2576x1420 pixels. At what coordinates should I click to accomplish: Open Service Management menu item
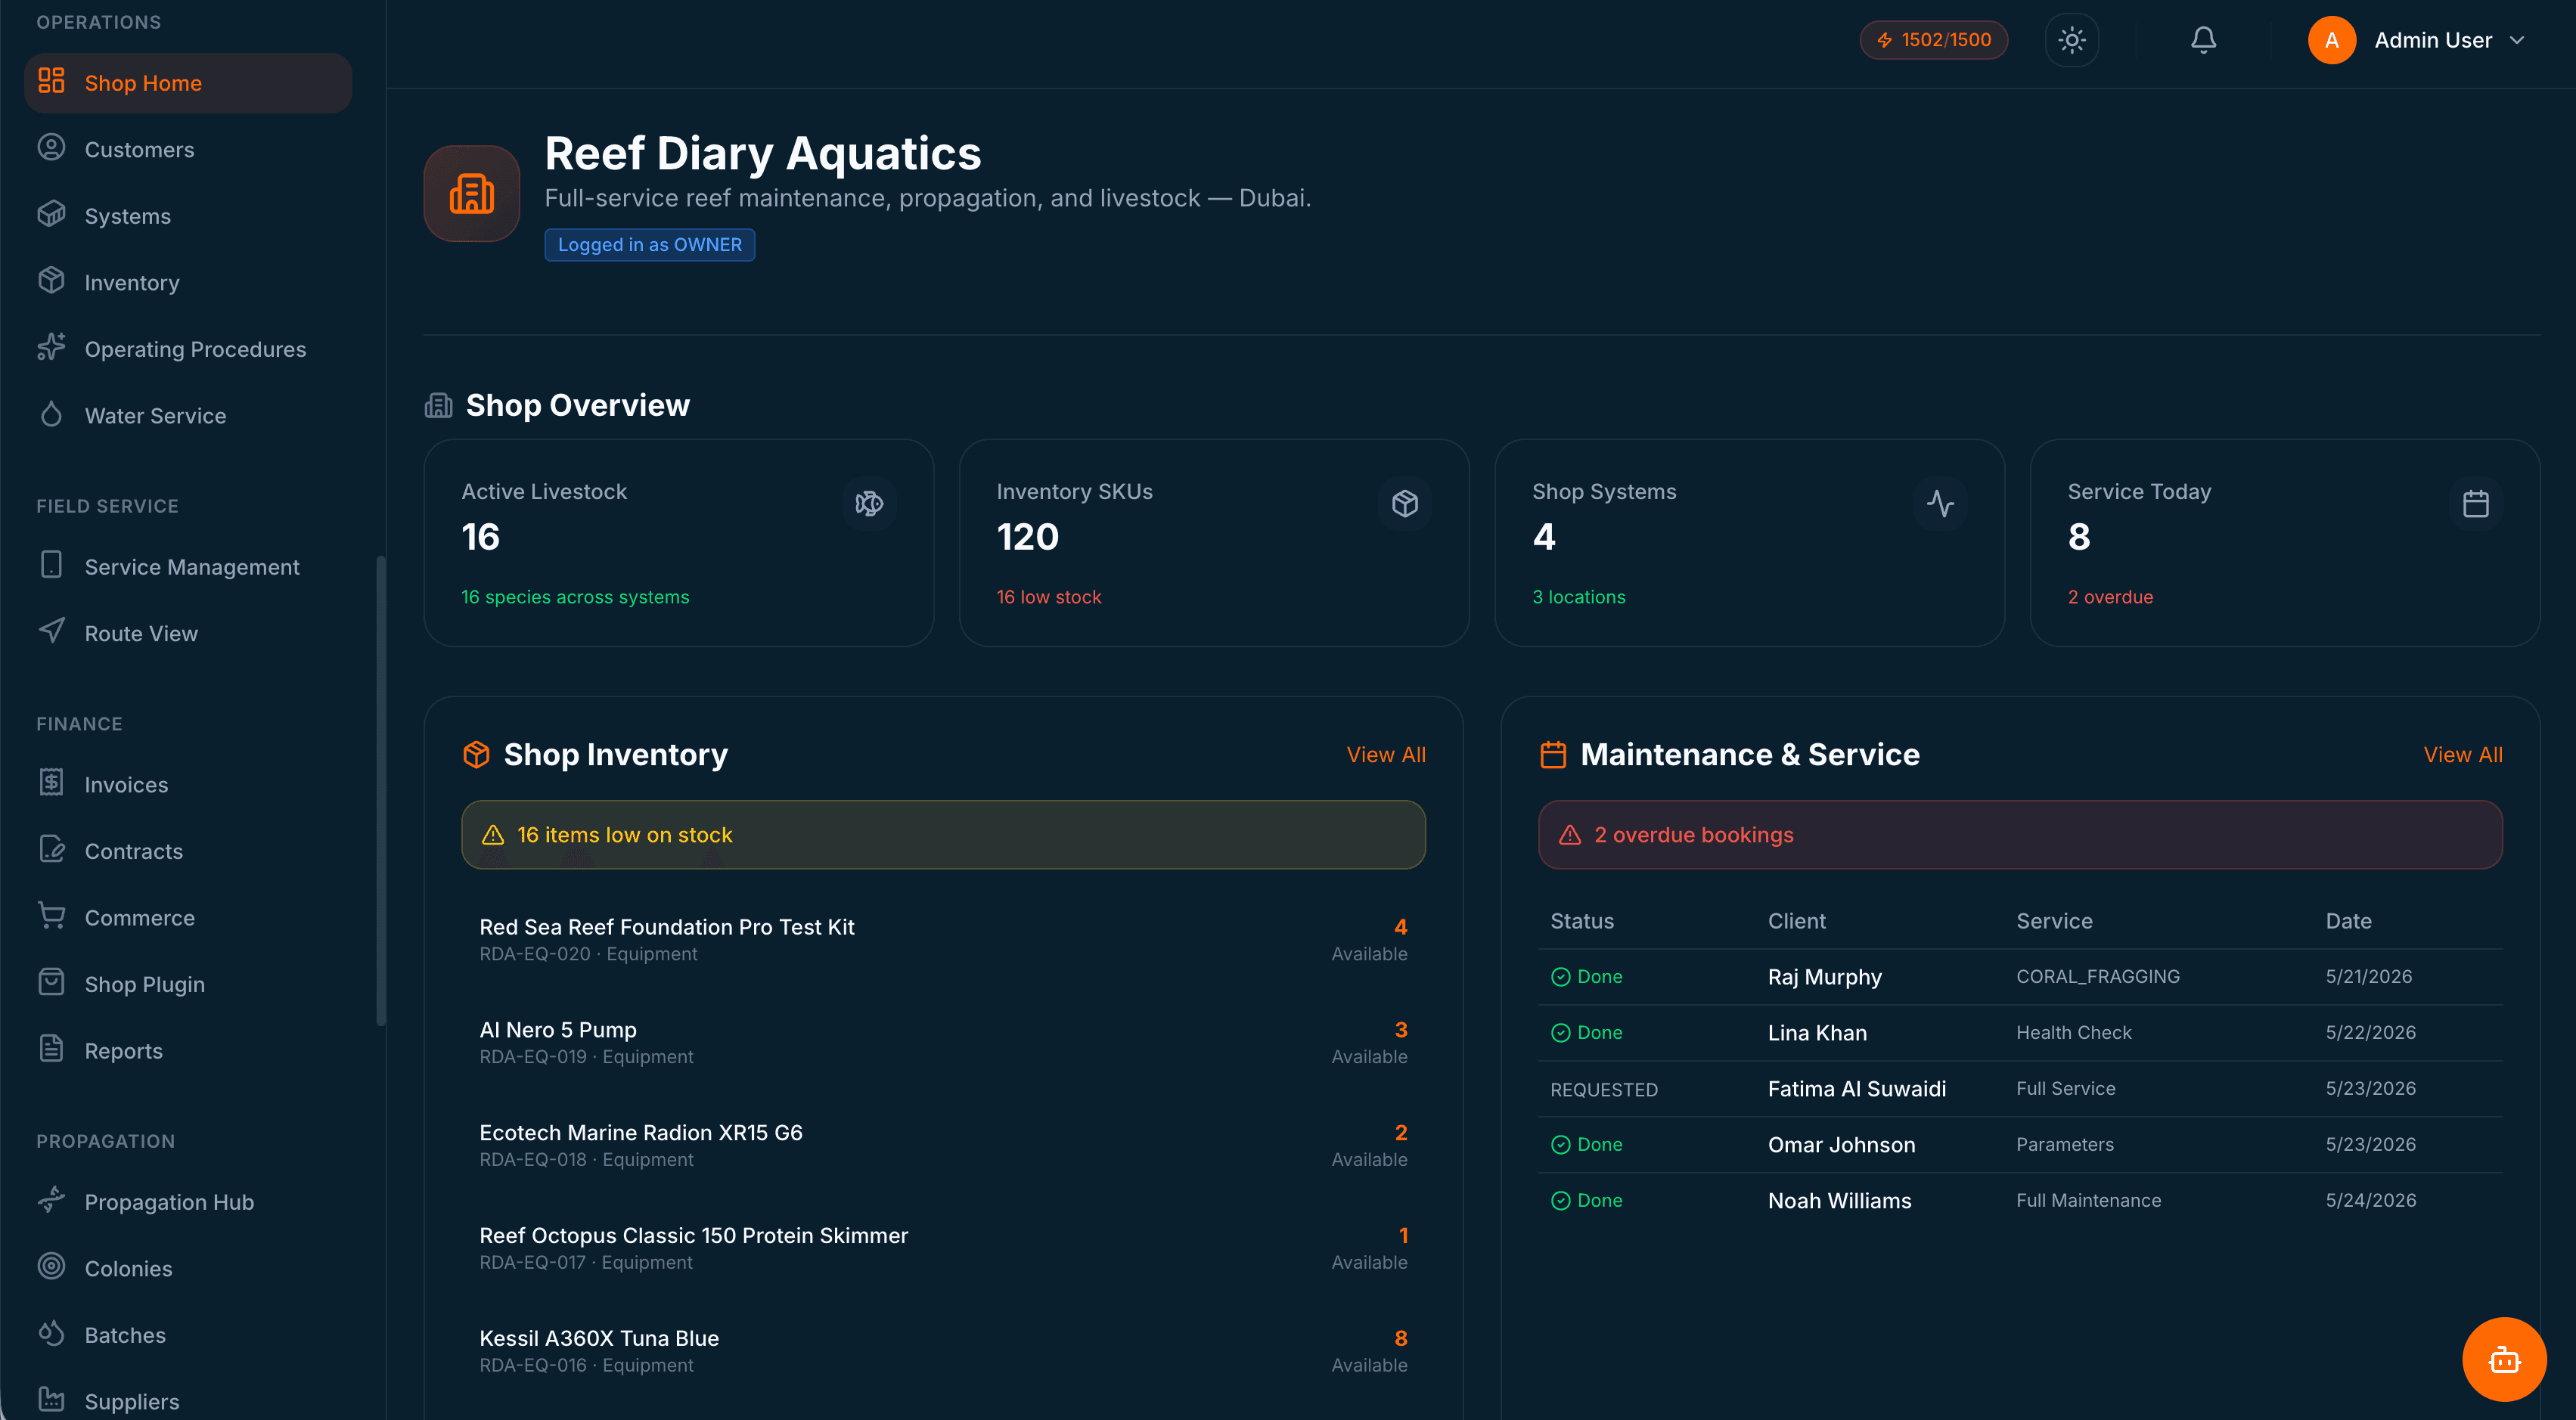188,567
